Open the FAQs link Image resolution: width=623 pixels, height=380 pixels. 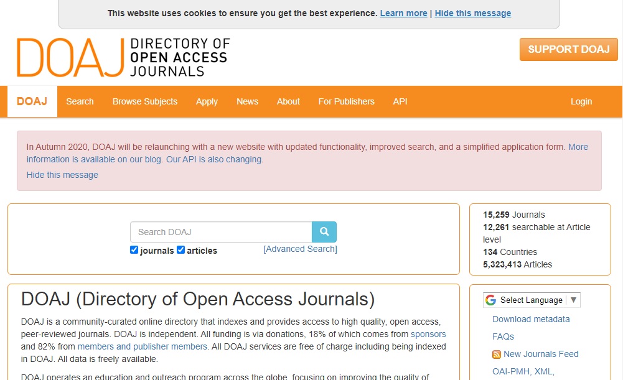coord(503,336)
